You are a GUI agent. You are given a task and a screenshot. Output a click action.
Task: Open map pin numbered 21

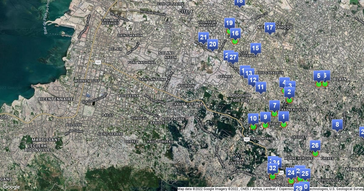[204, 38]
